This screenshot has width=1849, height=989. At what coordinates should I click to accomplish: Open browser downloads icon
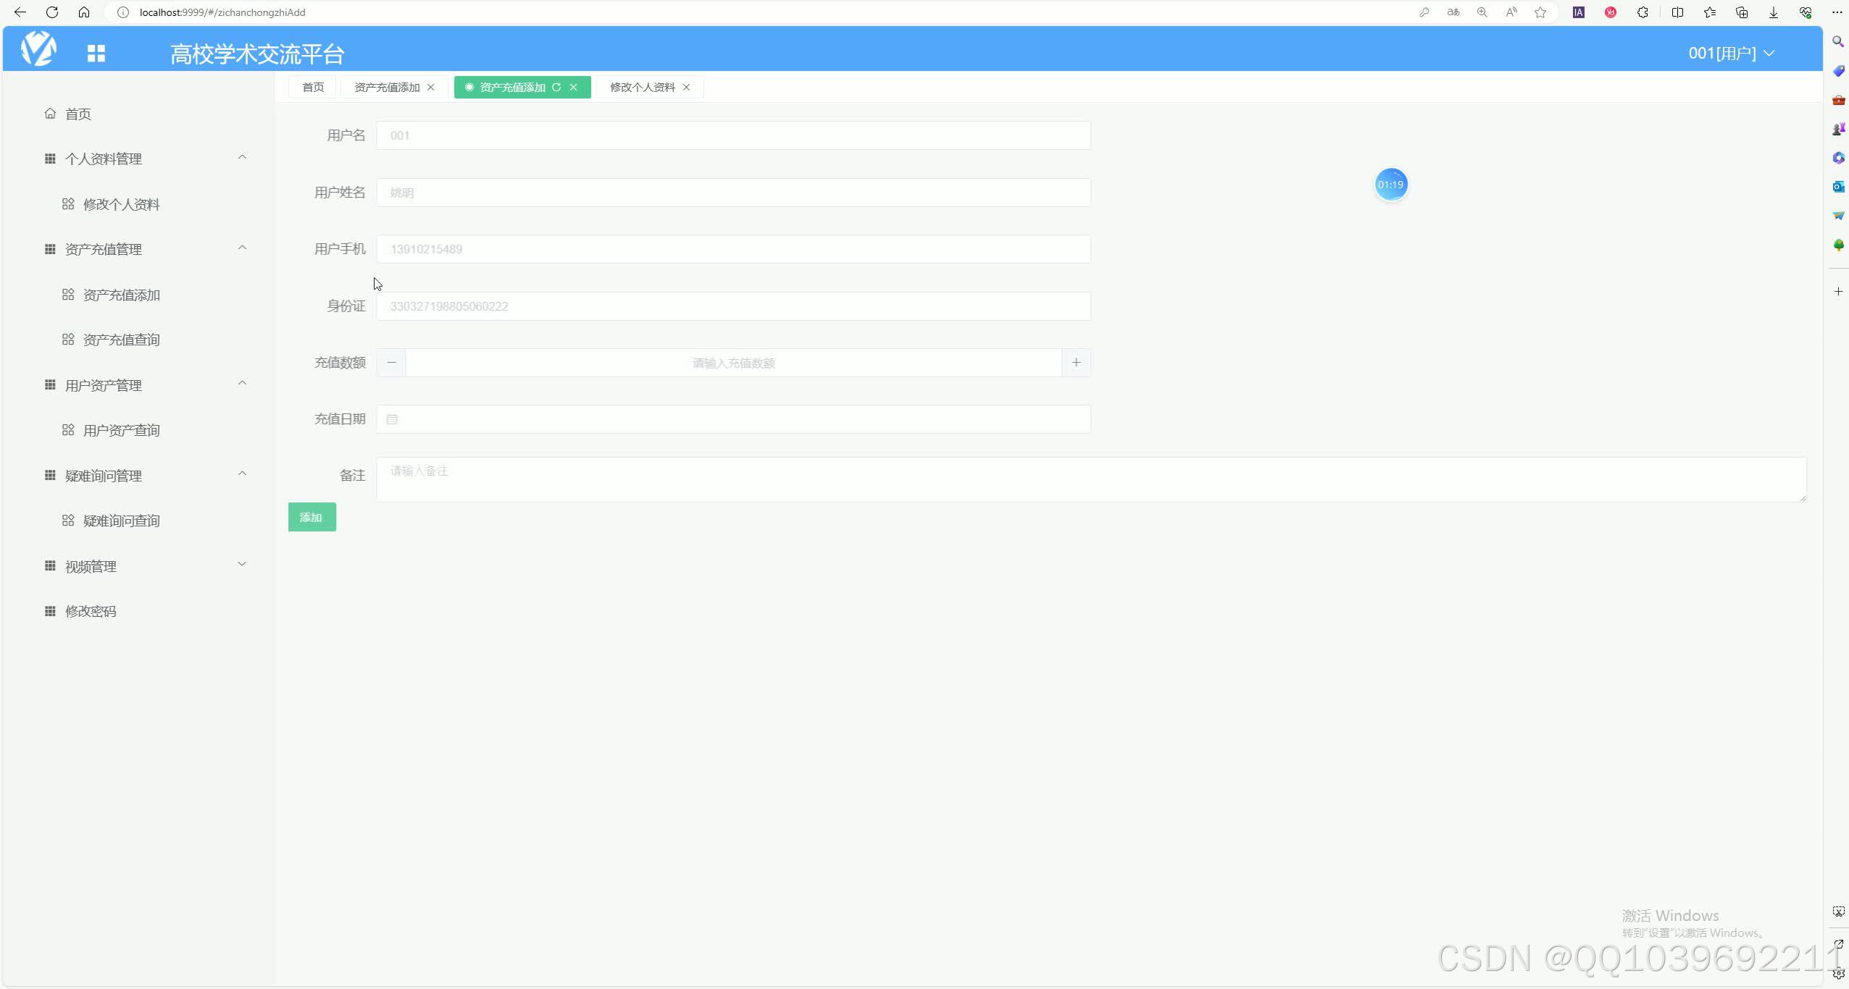tap(1773, 12)
